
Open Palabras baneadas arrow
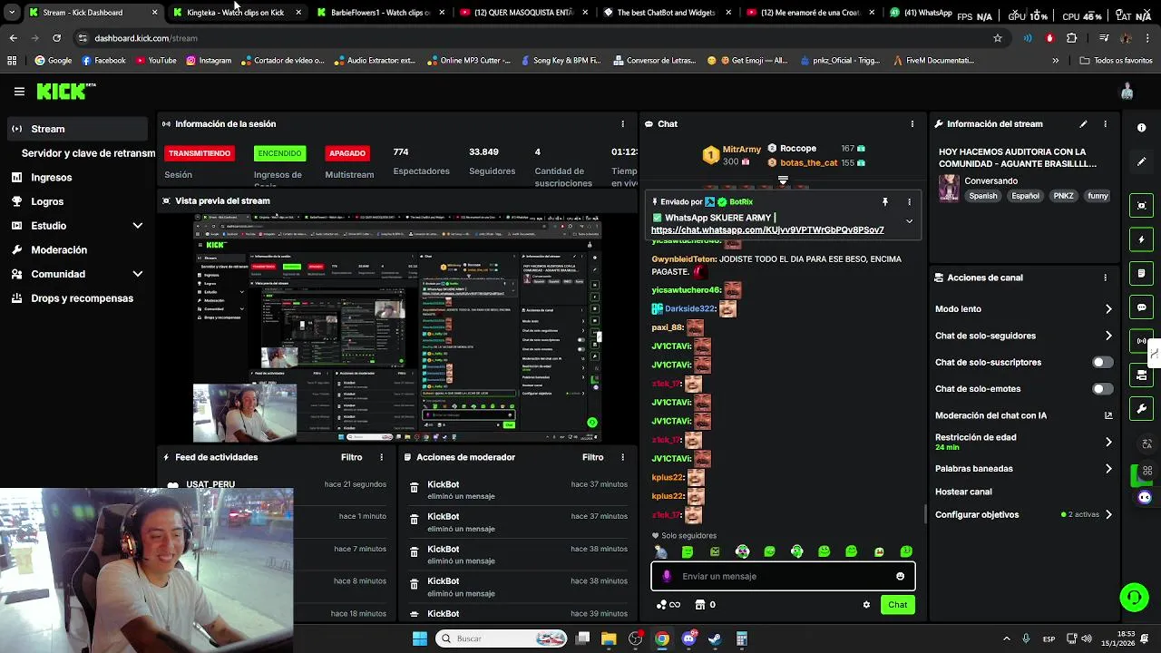[1108, 469]
